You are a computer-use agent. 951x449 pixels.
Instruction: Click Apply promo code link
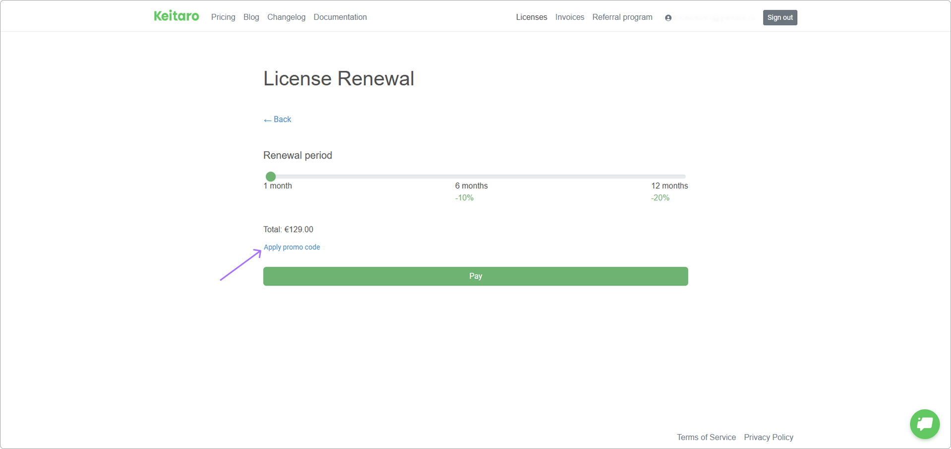click(x=292, y=247)
